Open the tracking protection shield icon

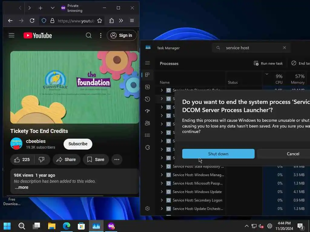[44, 21]
